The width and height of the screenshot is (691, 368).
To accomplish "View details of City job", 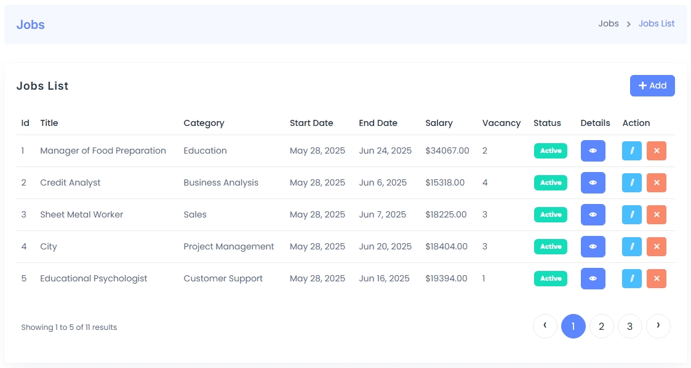I will tap(593, 246).
